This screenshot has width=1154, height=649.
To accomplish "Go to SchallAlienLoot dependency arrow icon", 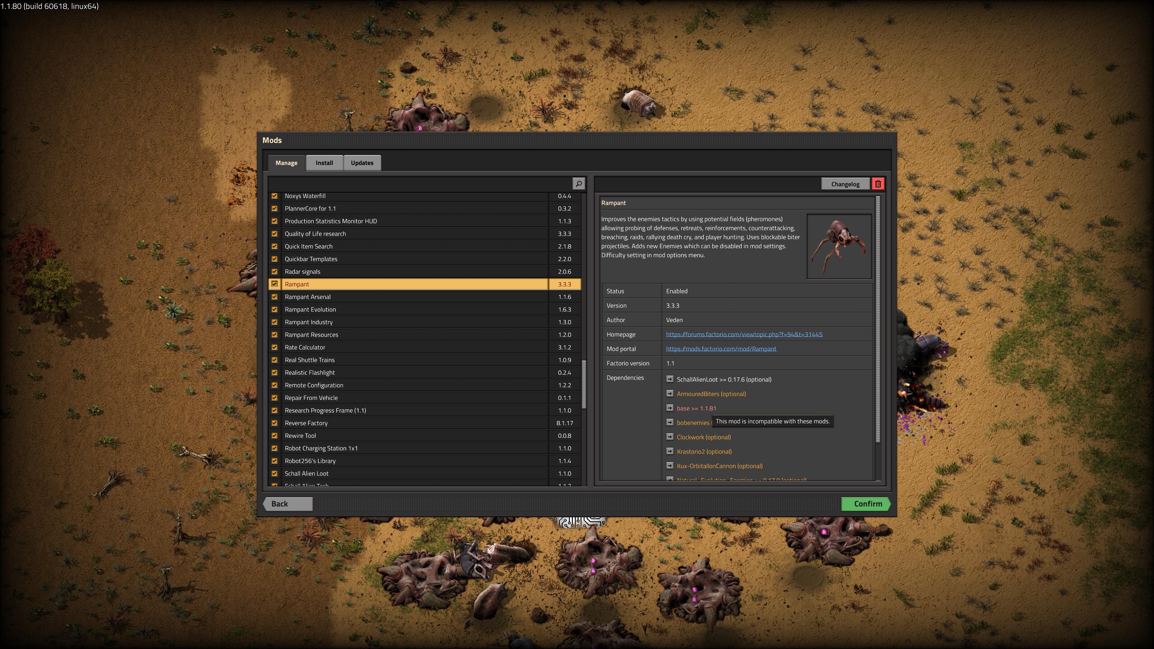I will [670, 379].
